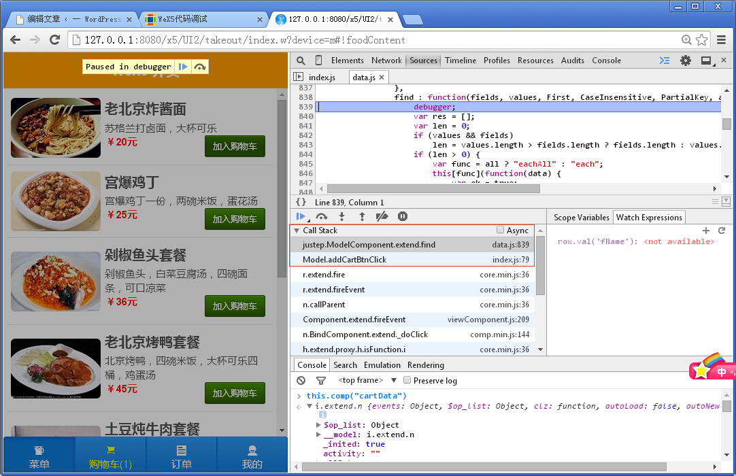Viewport: 736px width, 476px height.
Task: Click the clear console icon
Action: click(x=300, y=380)
